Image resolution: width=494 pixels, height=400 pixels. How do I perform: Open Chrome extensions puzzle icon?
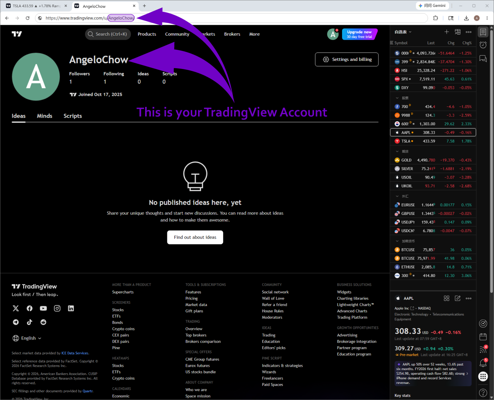(x=435, y=18)
